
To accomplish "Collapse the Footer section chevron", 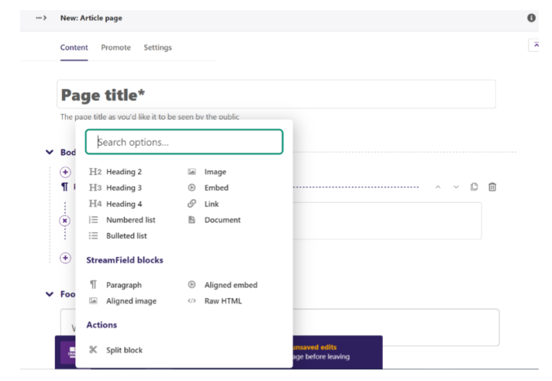I will pos(50,294).
